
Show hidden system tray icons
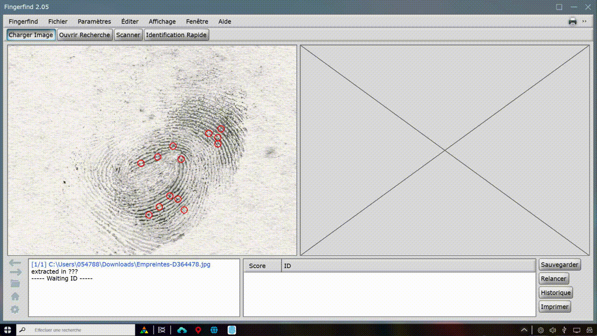click(x=524, y=330)
